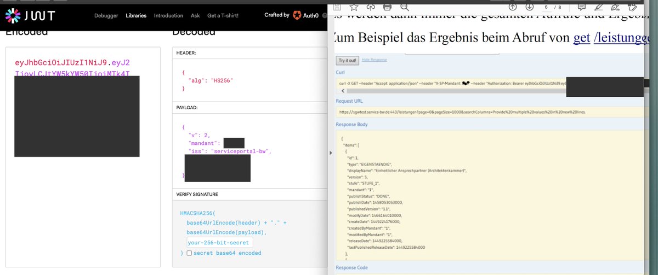Image resolution: width=658 pixels, height=275 pixels.
Task: Click the Request URL heading
Action: coord(349,101)
